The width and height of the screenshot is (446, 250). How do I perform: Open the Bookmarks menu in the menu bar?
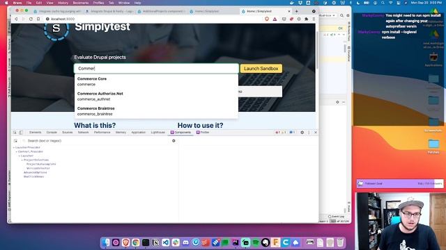[x=81, y=3]
